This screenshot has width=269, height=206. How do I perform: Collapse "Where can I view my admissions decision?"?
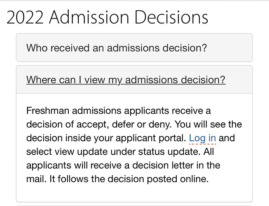(126, 80)
